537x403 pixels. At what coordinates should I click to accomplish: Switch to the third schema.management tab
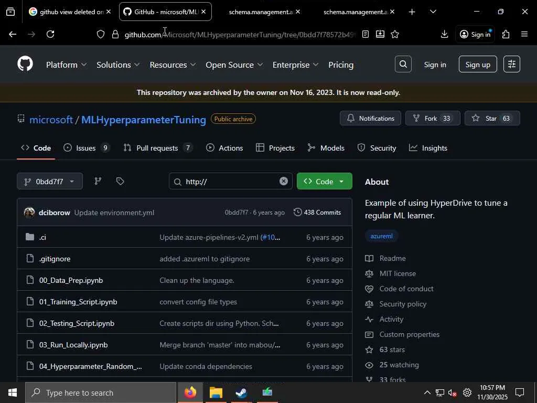click(x=260, y=12)
